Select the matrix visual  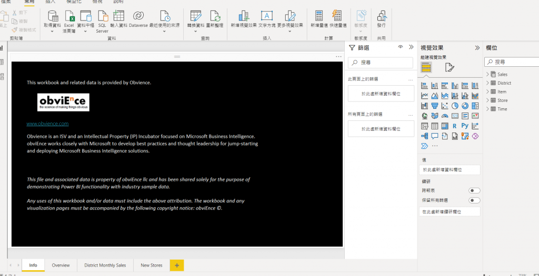tap(445, 126)
